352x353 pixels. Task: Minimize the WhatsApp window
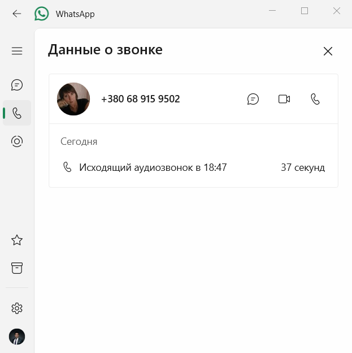click(x=272, y=11)
